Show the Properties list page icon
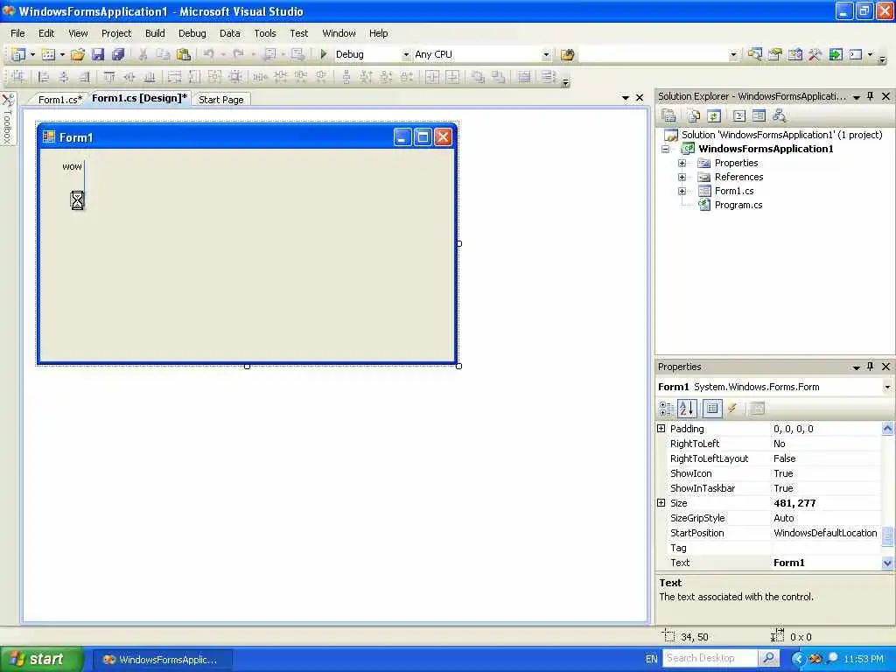The height and width of the screenshot is (672, 896). [x=712, y=408]
